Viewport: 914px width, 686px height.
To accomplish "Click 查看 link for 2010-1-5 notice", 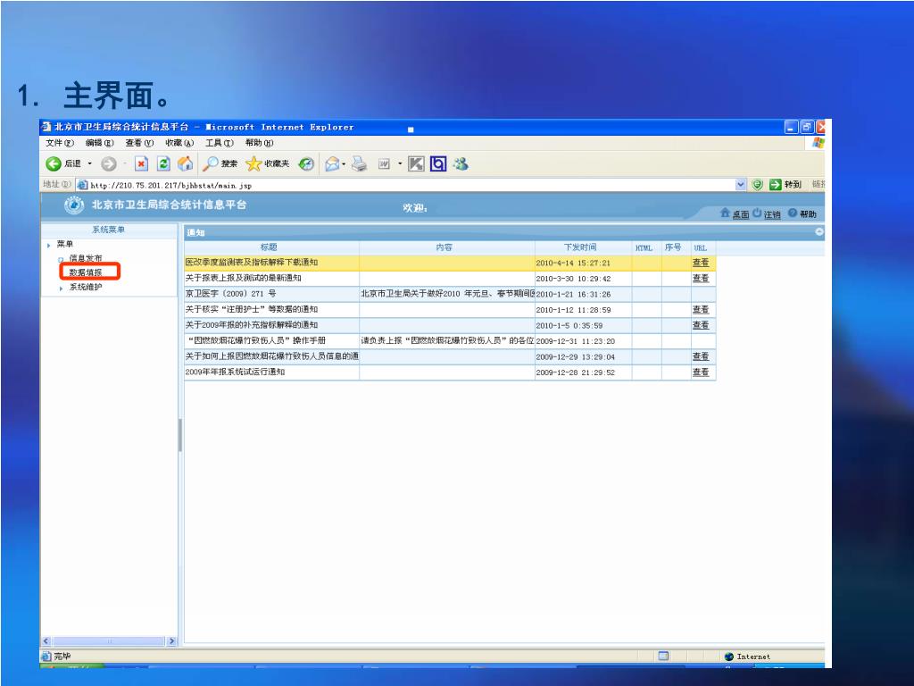I will 700,325.
